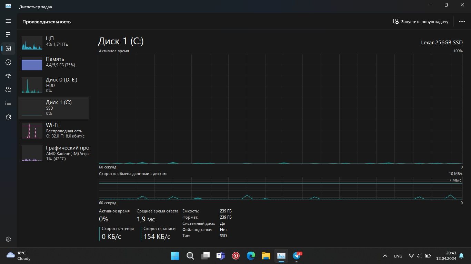Screen dimensions: 471x264
Task: Open File Explorer from taskbar
Action: pyautogui.click(x=266, y=256)
